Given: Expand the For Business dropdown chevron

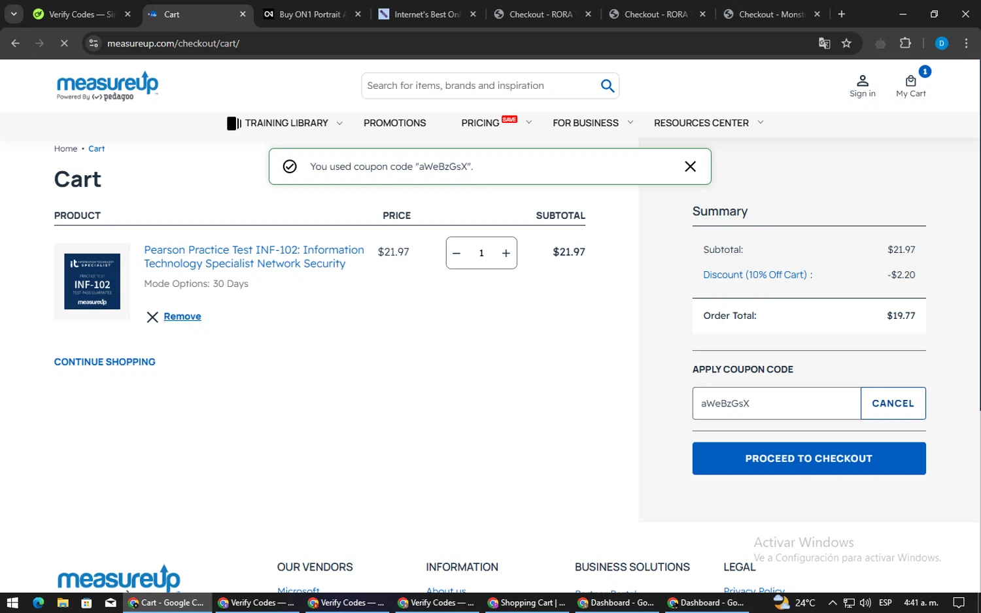Looking at the screenshot, I should point(630,122).
